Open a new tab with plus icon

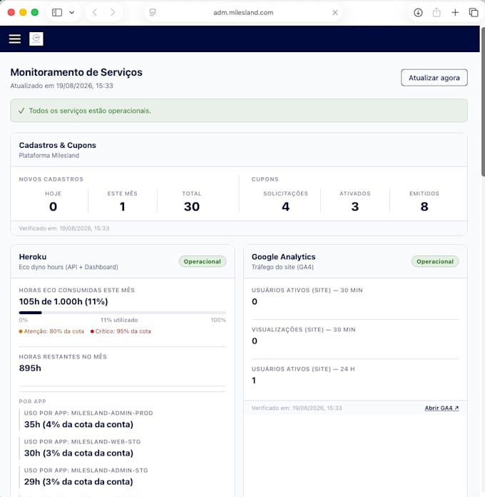(x=455, y=12)
